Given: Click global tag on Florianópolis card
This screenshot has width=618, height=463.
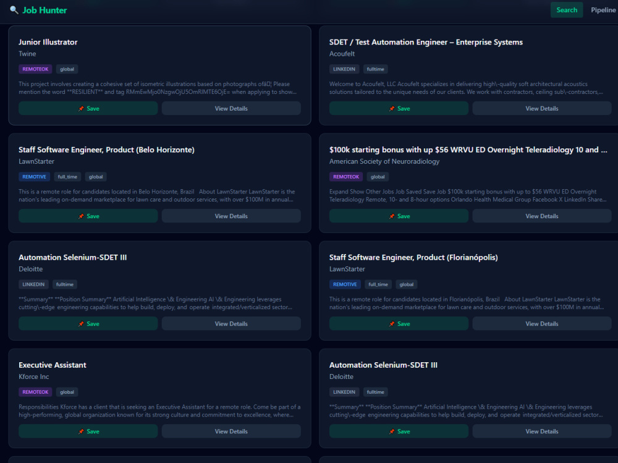Looking at the screenshot, I should pyautogui.click(x=407, y=284).
